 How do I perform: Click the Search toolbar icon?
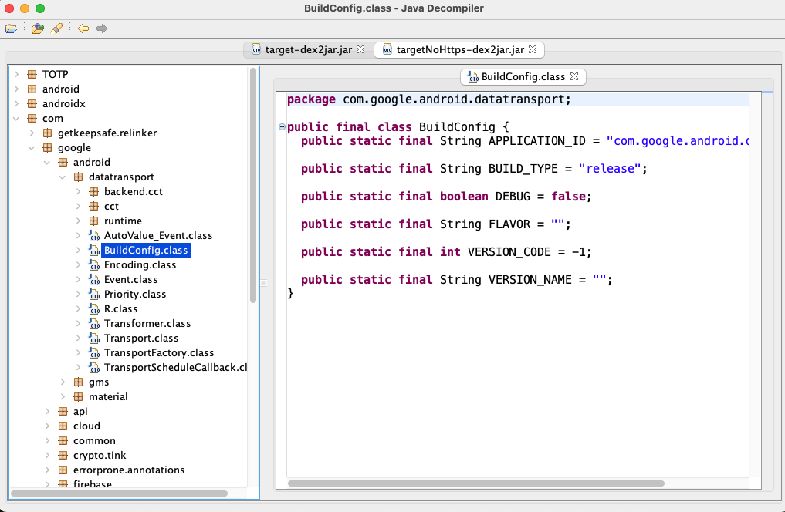pos(56,29)
